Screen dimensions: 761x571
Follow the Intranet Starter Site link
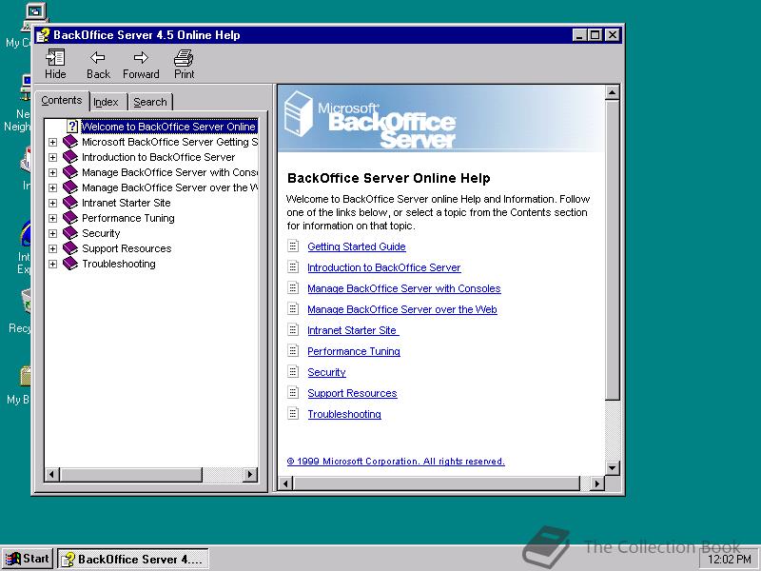pos(353,330)
